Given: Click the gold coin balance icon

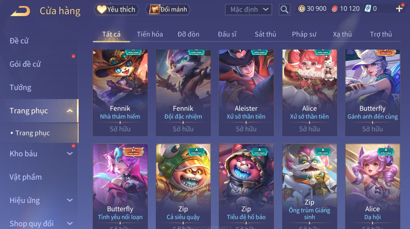Looking at the screenshot, I should 302,9.
